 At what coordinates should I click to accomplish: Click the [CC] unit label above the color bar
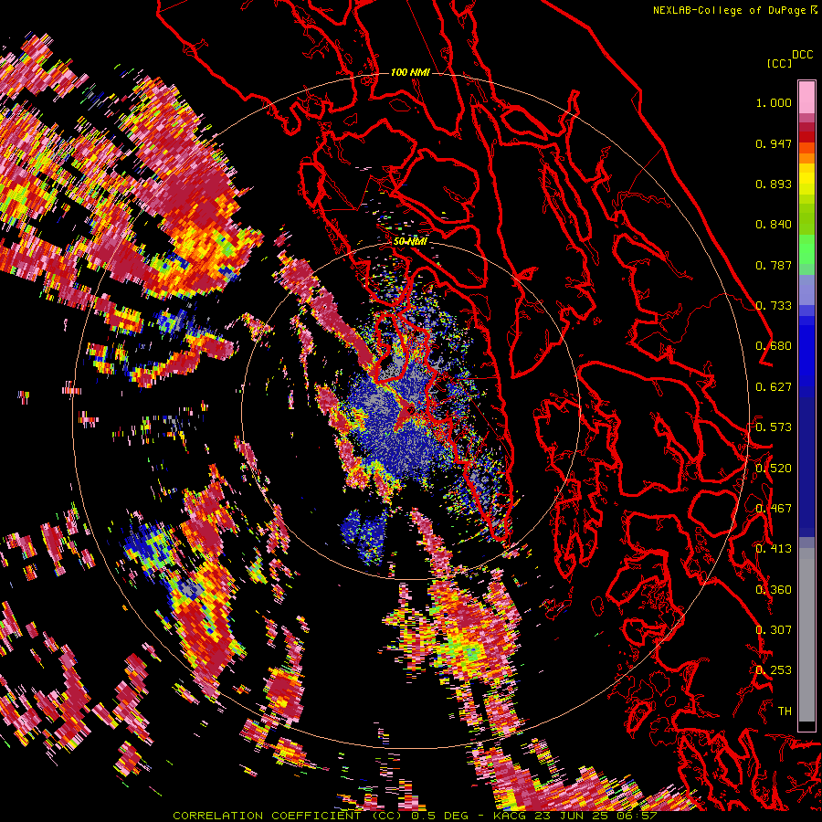[x=780, y=64]
